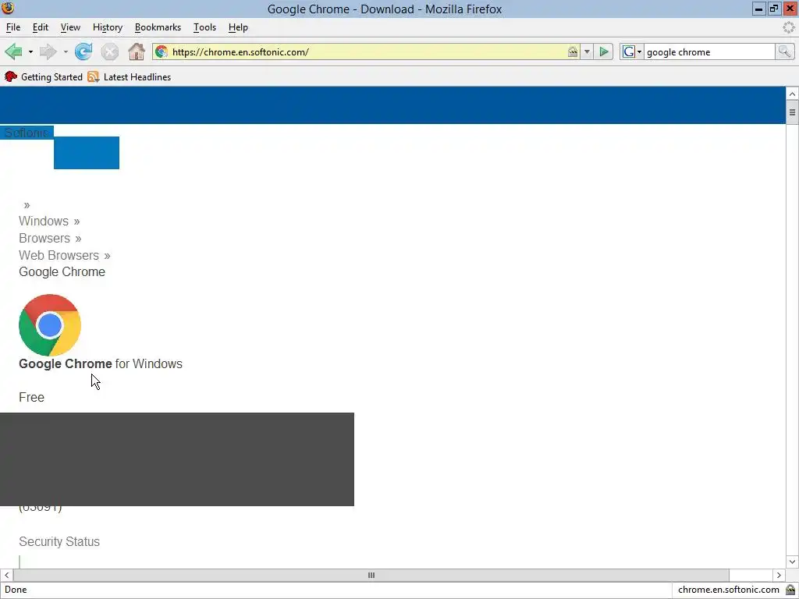The image size is (799, 599).
Task: Click the search box containing google chrome
Action: point(709,51)
